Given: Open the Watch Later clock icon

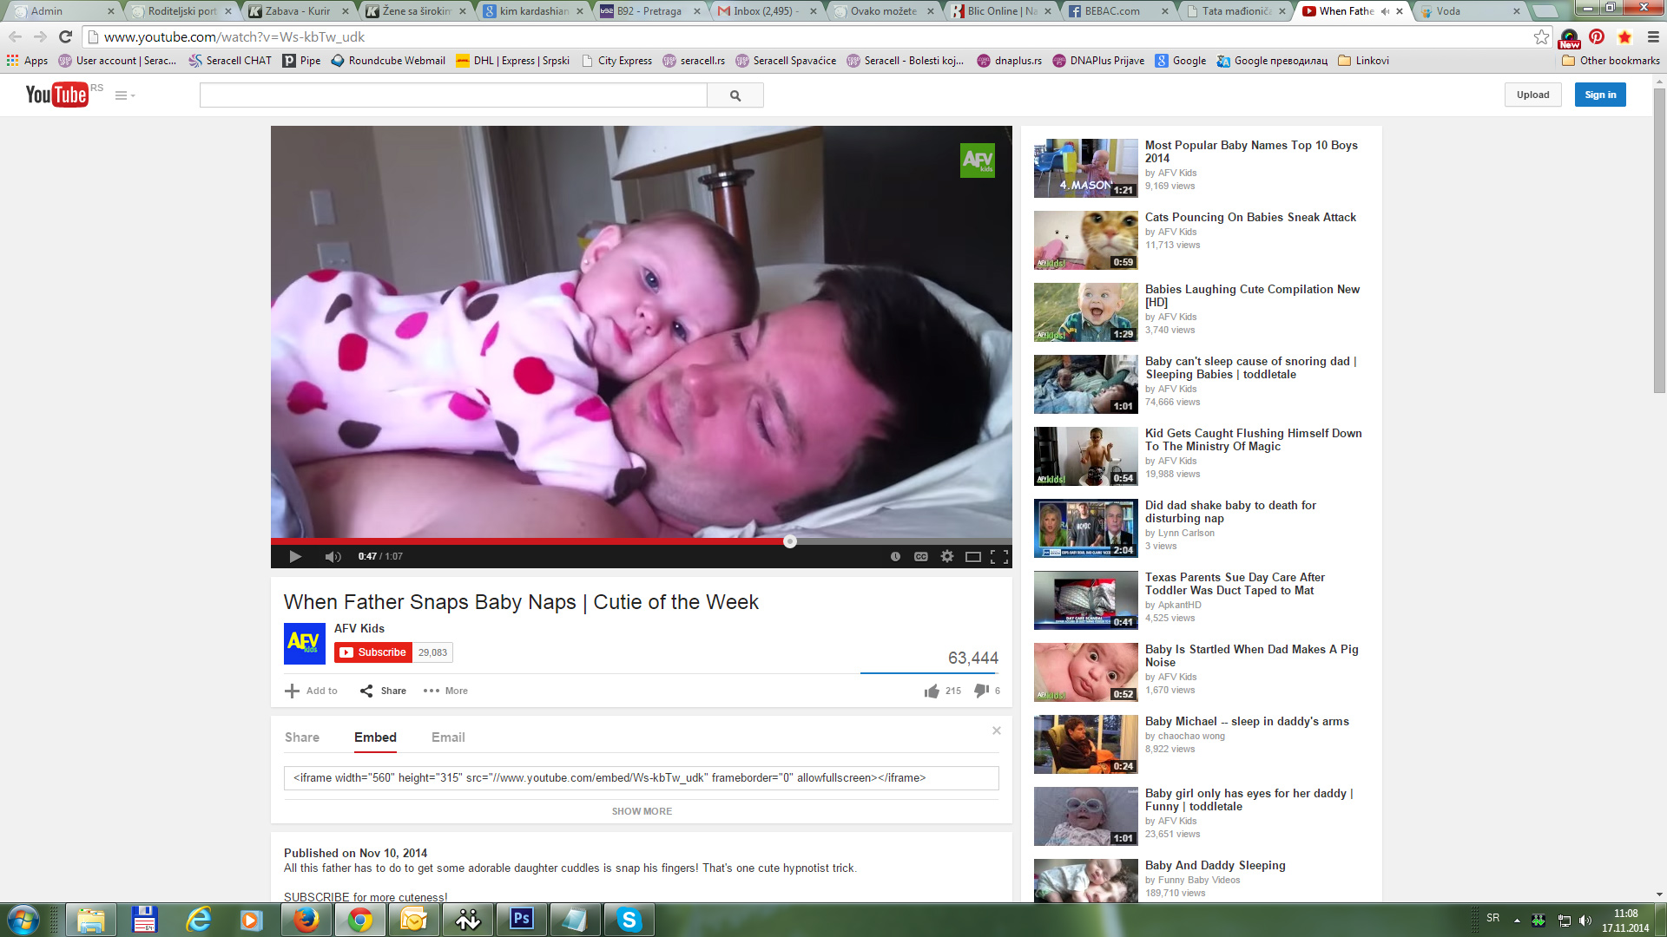Looking at the screenshot, I should point(895,556).
